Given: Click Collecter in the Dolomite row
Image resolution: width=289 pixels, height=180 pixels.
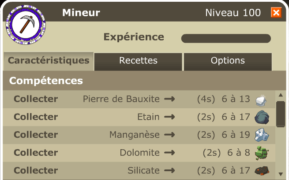Looking at the screenshot, I should click(x=36, y=153).
